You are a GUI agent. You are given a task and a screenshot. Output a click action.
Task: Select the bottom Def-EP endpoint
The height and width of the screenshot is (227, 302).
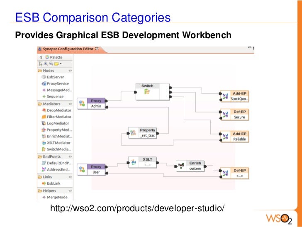[x=235, y=173]
